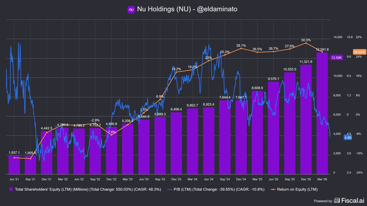Click the purple Nu logo icon
The image size is (367, 206).
tap(131, 9)
